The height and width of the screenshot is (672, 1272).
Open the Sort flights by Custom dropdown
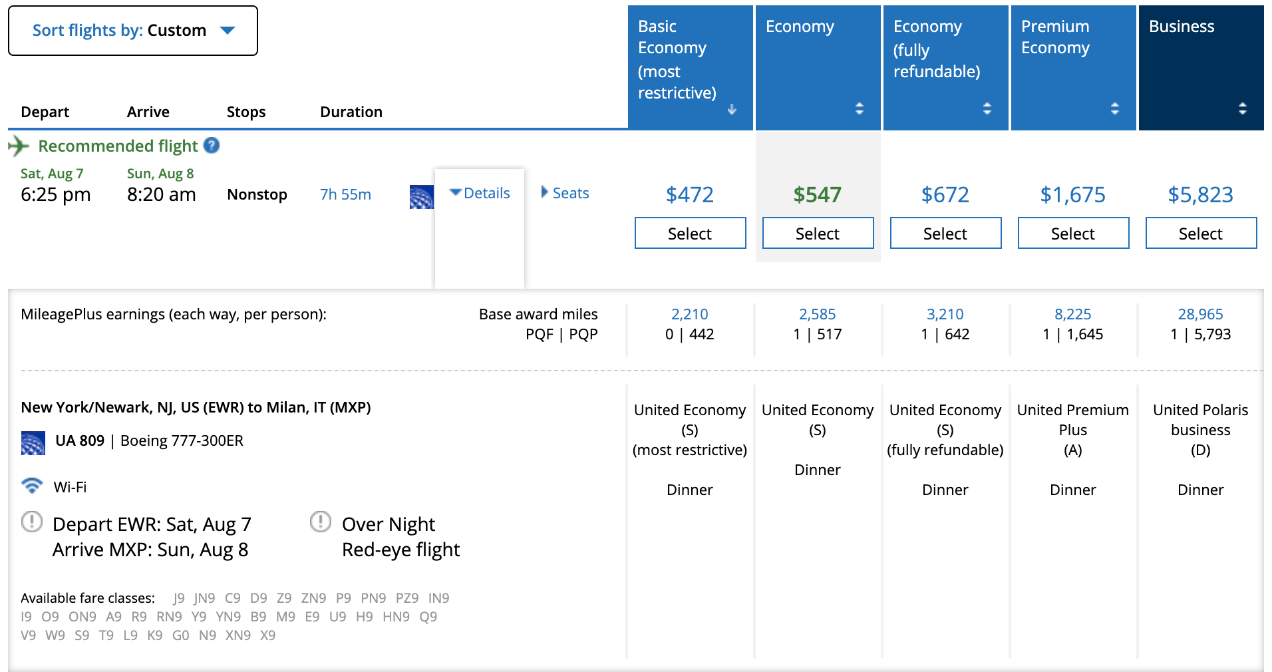pyautogui.click(x=133, y=31)
